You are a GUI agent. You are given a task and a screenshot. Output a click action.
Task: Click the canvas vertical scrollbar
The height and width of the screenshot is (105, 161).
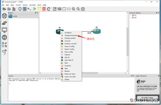[127, 42]
